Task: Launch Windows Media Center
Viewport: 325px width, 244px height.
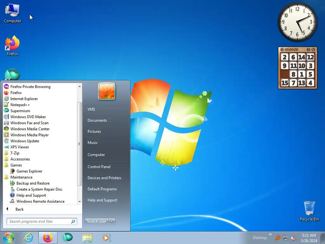Action: click(40, 129)
